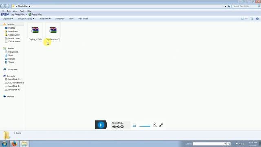The width and height of the screenshot is (261, 147).
Task: Open Local Disk (E:)
Action: coord(14,86)
